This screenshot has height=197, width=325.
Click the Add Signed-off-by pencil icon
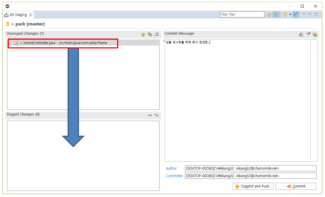click(x=308, y=34)
